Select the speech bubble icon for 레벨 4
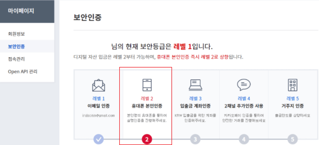Screen dimensions: 319x145 click(244, 85)
